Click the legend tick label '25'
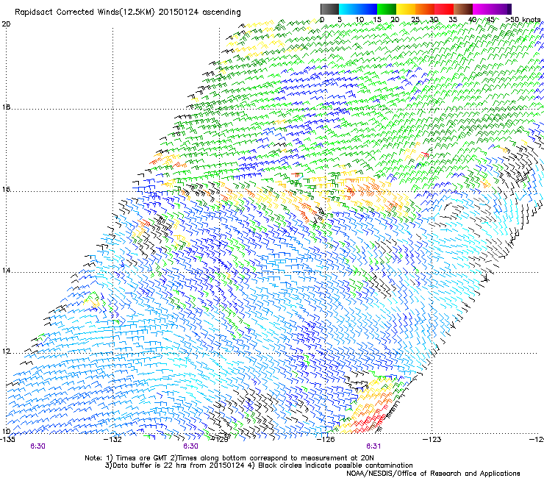This screenshot has width=544, height=478. pos(415,20)
